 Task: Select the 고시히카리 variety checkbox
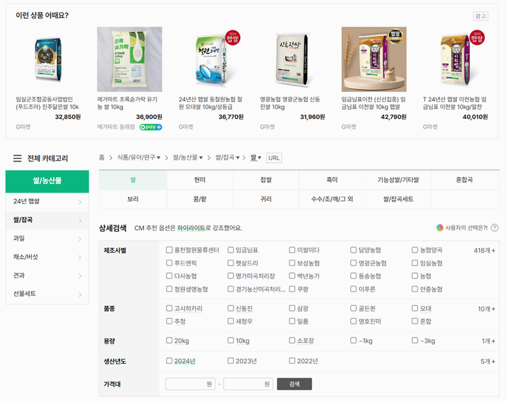coord(169,309)
